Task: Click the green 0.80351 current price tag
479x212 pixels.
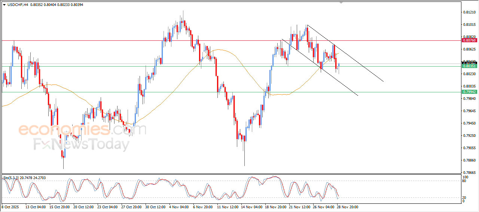Action: (469, 66)
